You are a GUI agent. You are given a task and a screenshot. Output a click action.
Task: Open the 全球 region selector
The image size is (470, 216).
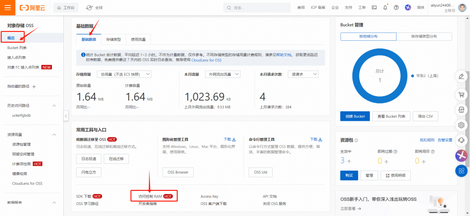(x=94, y=8)
